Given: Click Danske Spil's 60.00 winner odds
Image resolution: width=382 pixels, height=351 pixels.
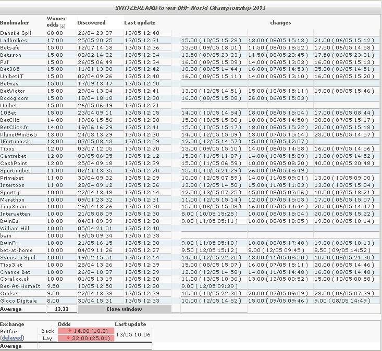Looking at the screenshot, I should click(55, 33).
